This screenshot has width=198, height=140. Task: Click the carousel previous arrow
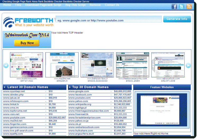[x=6, y=66]
